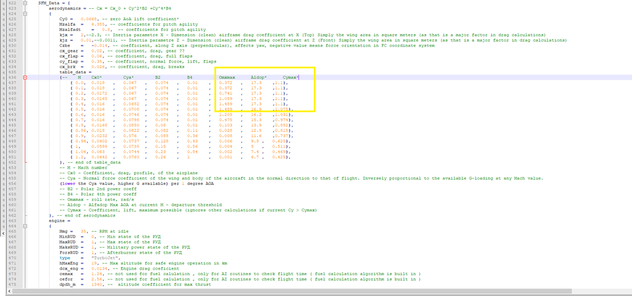Click Aldop value 15.3 on line 444
Image resolution: width=632 pixels, height=296 pixels.
(x=255, y=120)
